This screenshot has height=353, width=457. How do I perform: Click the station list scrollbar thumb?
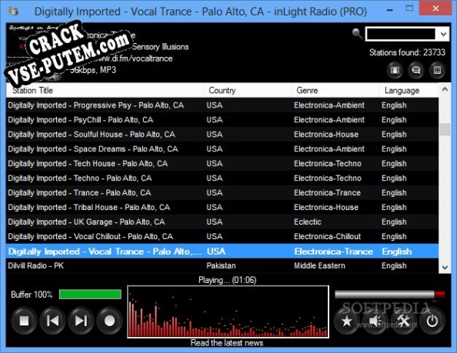tap(445, 129)
